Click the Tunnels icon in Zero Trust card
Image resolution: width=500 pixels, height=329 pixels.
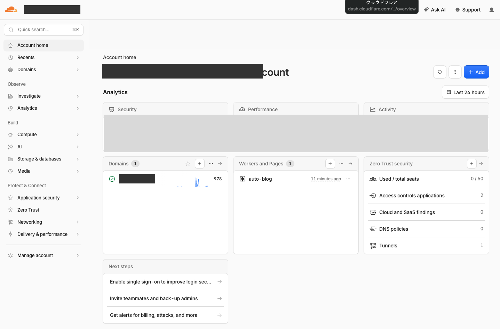coord(373,246)
